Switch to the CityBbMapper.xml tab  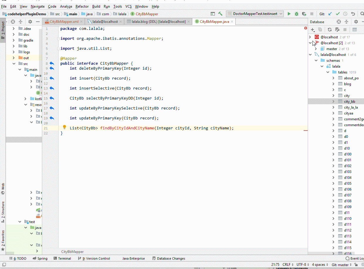point(63,21)
